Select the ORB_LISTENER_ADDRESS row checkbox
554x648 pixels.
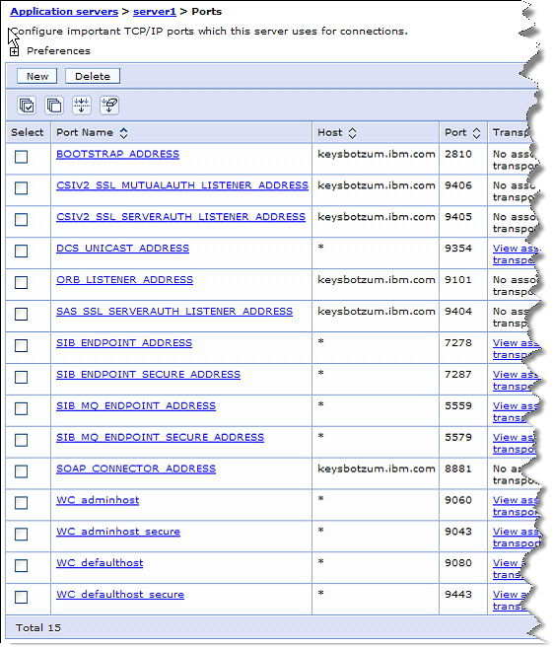click(x=21, y=283)
